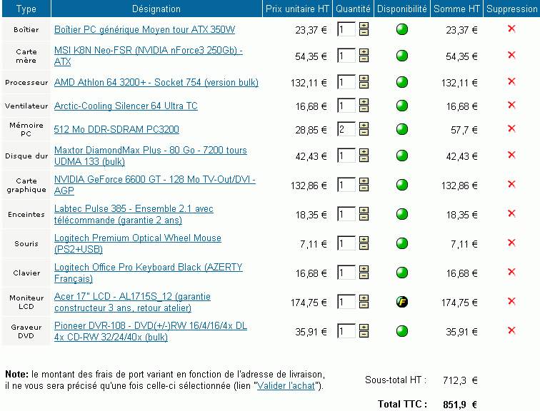Click green availability dot for Clavier
Screen dimensions: 540x411
pyautogui.click(x=402, y=273)
